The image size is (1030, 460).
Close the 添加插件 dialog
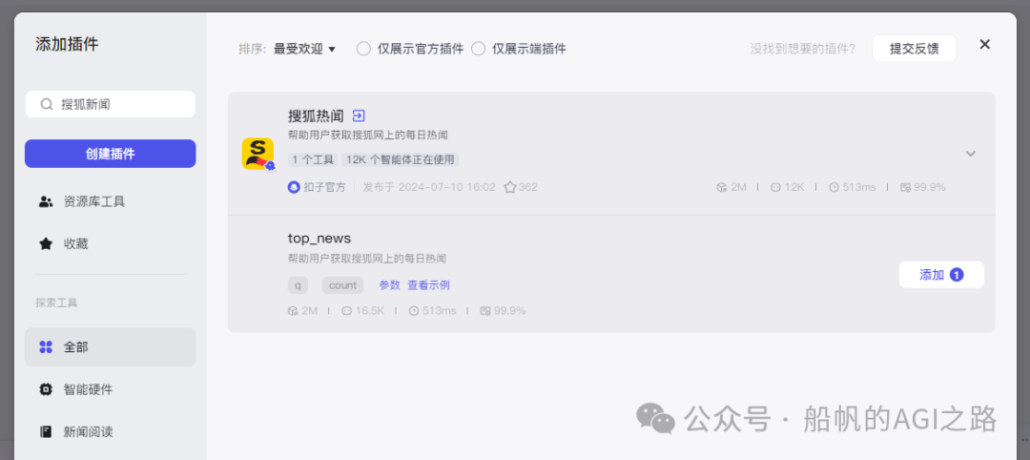984,44
